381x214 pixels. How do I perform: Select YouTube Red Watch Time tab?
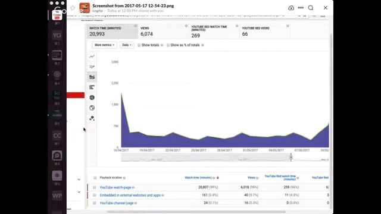click(214, 32)
